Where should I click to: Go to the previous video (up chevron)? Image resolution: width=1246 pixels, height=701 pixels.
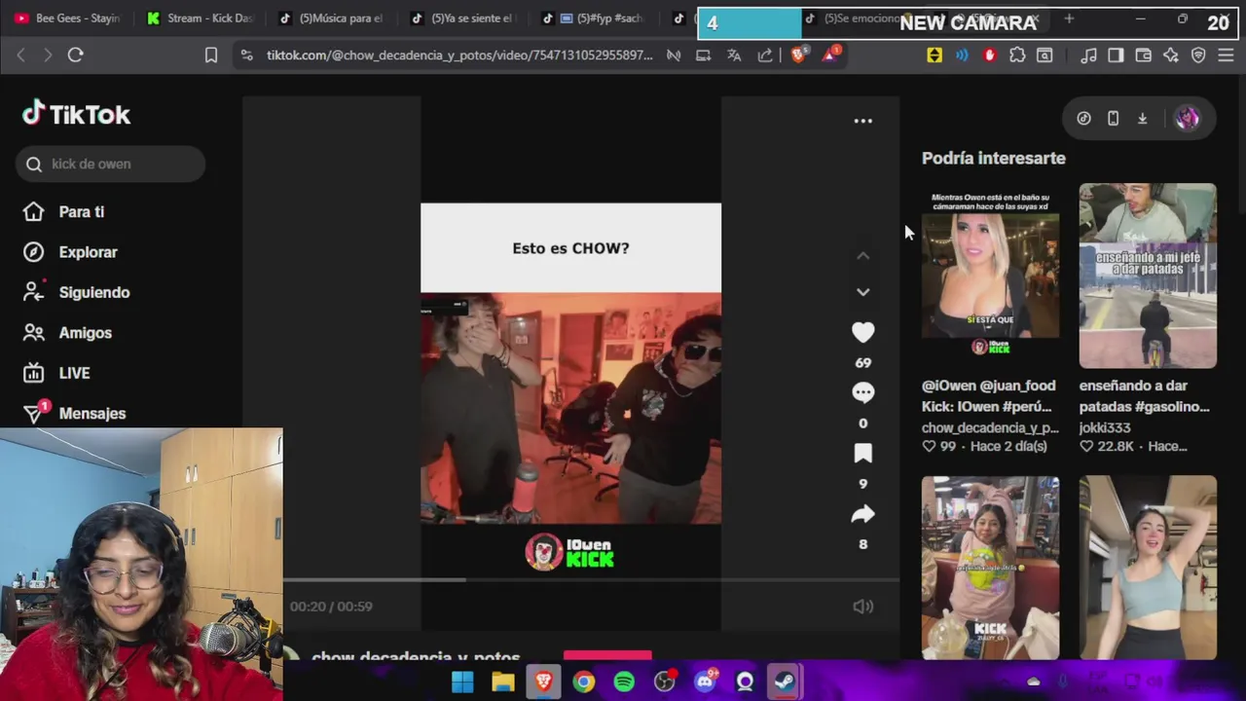tap(862, 256)
